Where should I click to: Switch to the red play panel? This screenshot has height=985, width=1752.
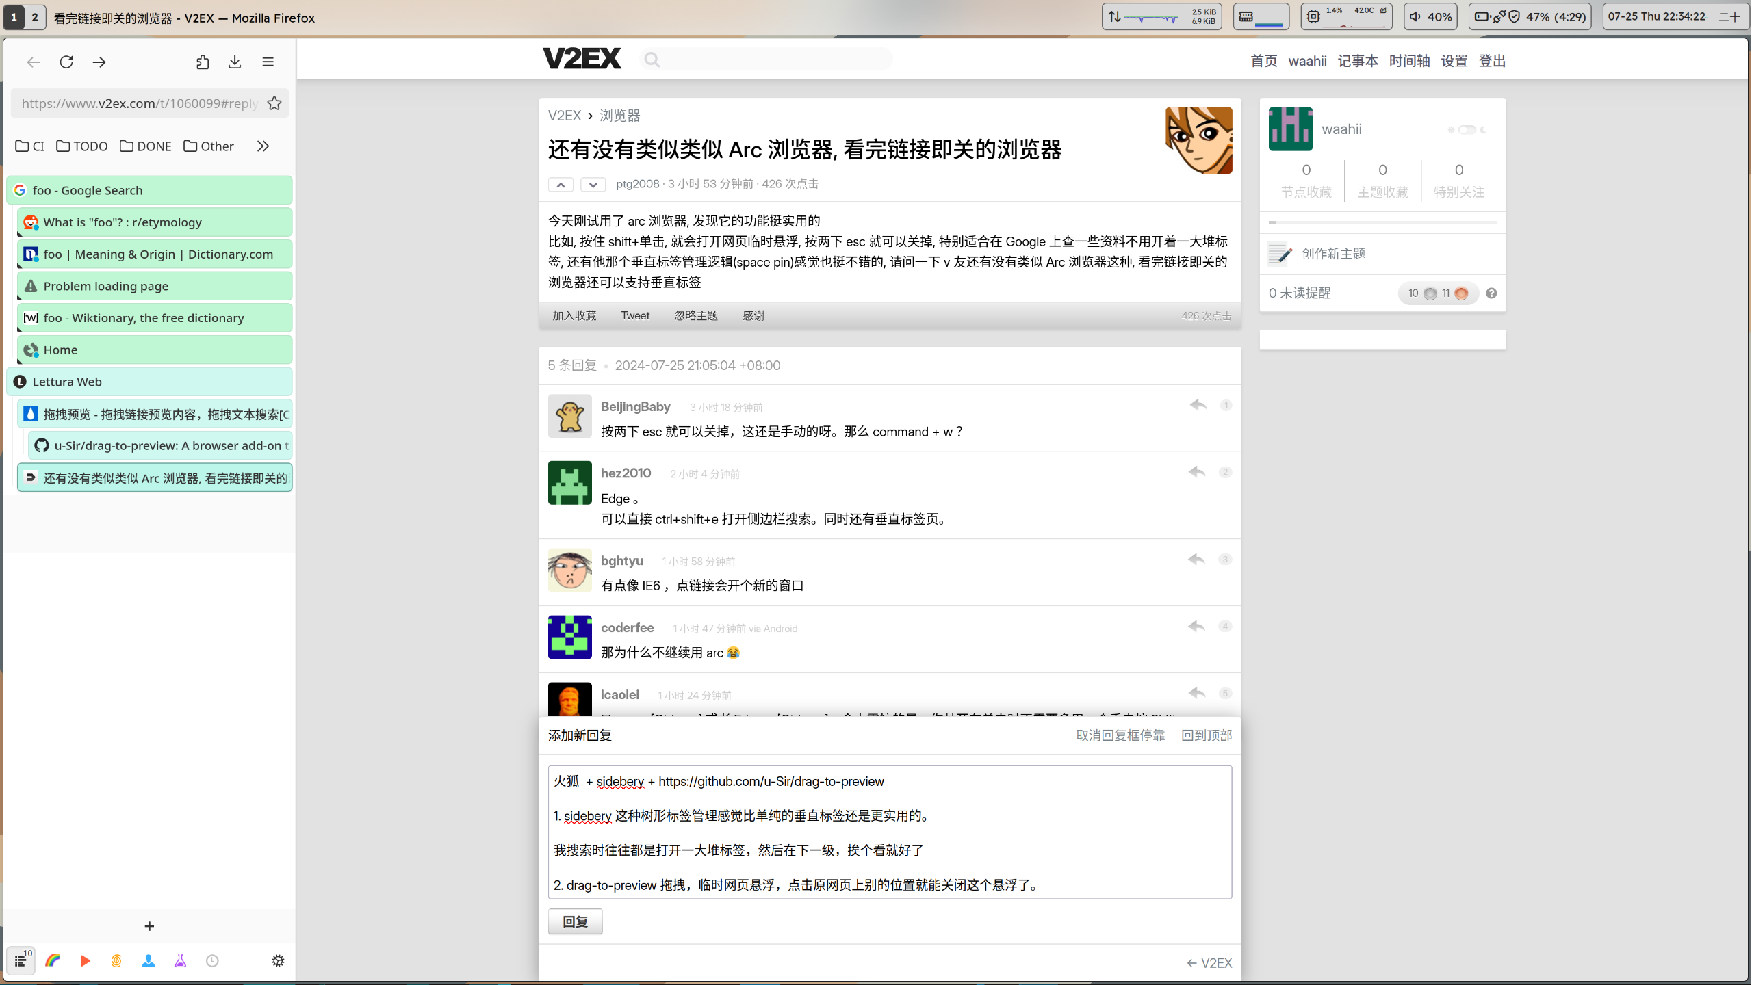click(x=85, y=961)
